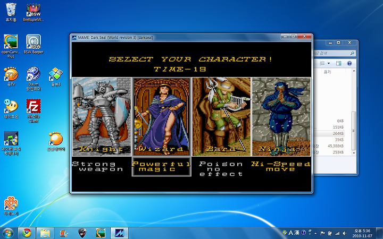Open the 네이트온 messenger desktop shortcut
The image size is (383, 239).
tap(11, 109)
